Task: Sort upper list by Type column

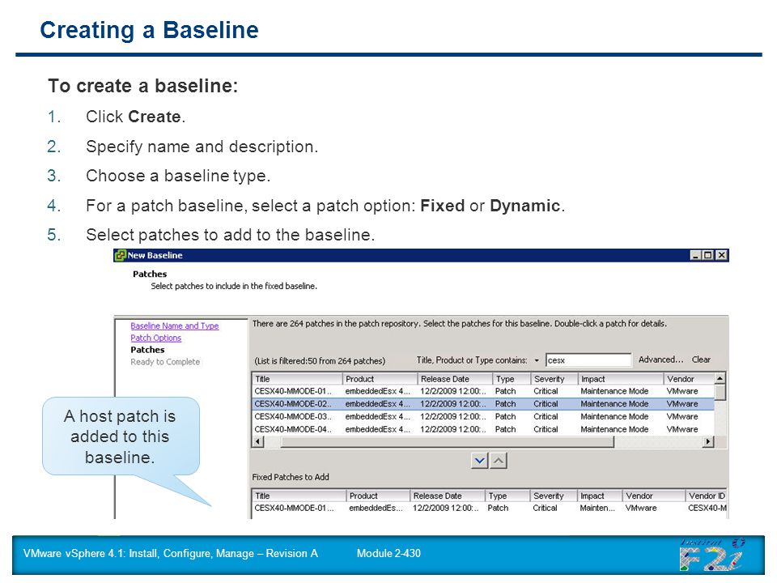Action: (x=512, y=379)
